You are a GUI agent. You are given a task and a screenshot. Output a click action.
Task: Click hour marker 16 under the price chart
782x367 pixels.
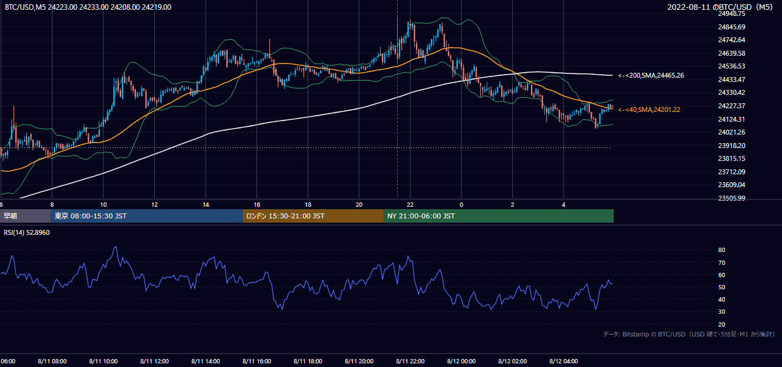(x=257, y=205)
